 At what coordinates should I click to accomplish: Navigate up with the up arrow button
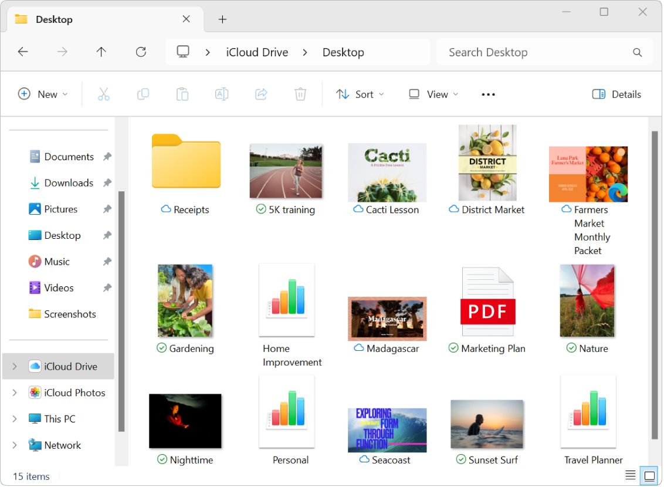click(101, 52)
